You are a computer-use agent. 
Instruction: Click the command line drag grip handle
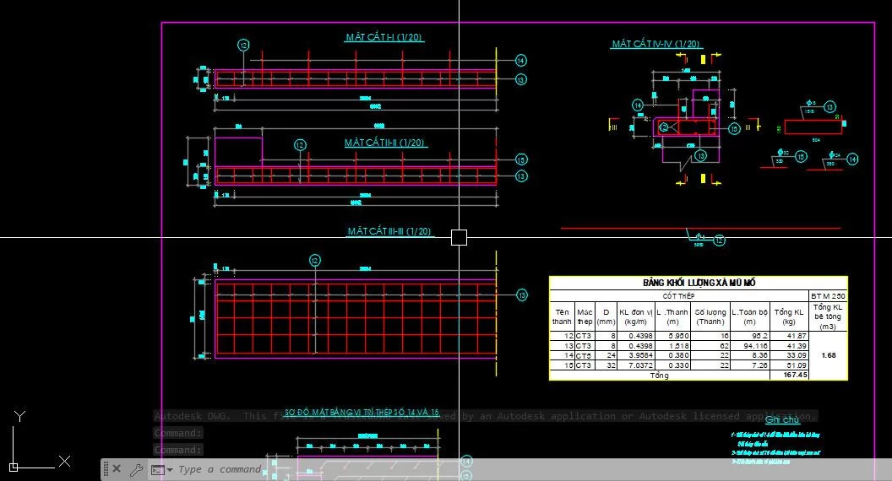(x=106, y=468)
